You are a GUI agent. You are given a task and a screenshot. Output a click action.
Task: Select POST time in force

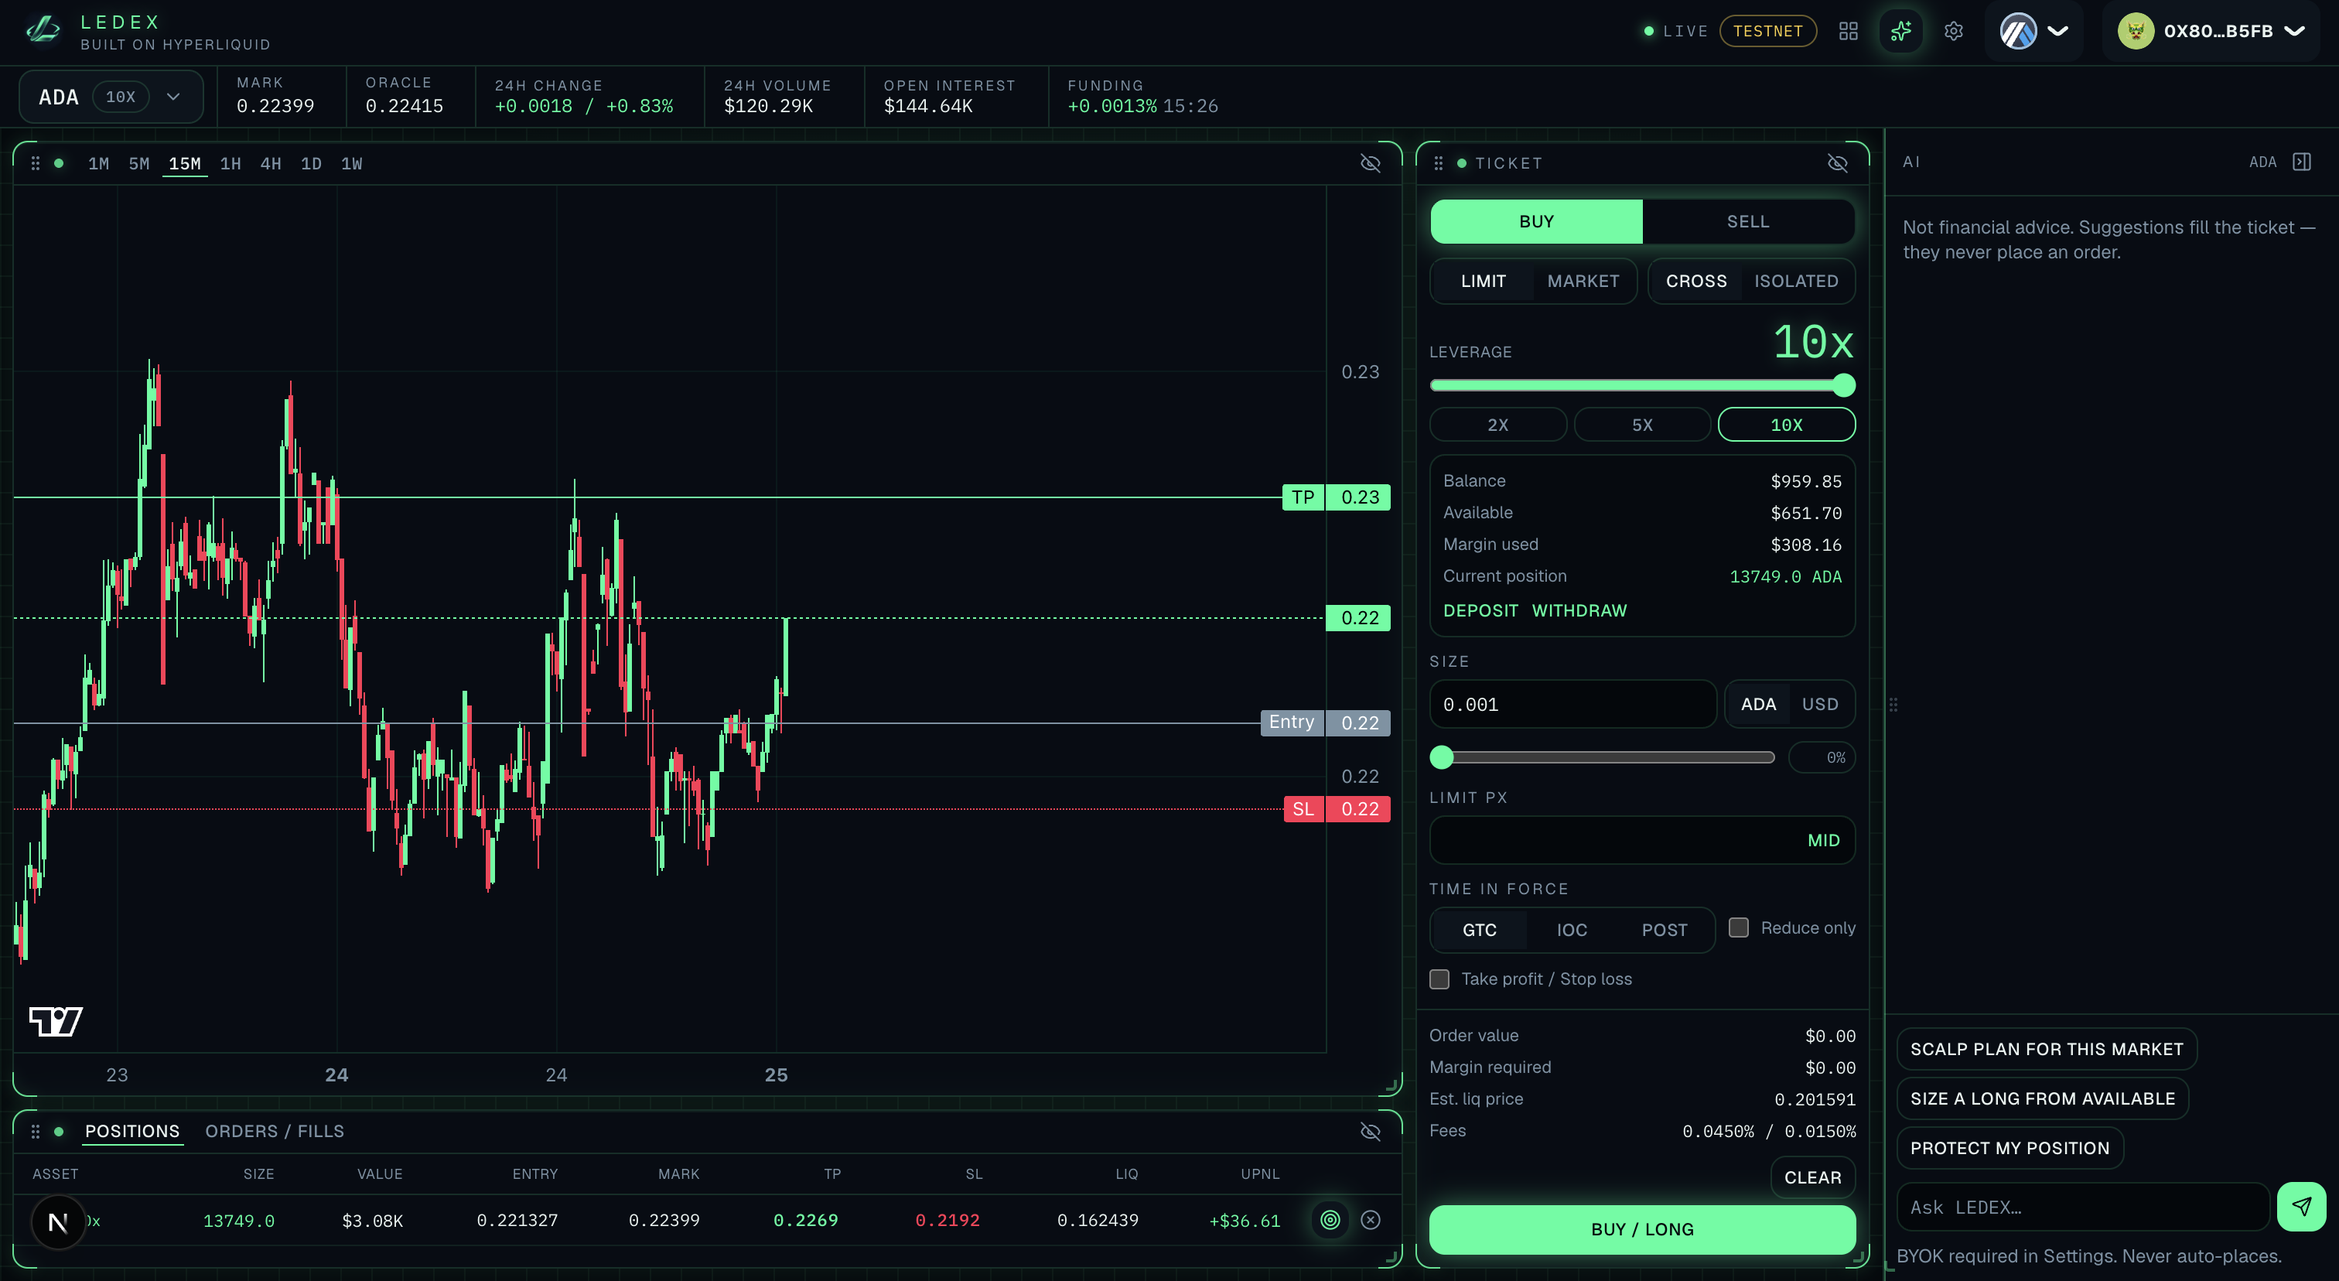(1665, 930)
